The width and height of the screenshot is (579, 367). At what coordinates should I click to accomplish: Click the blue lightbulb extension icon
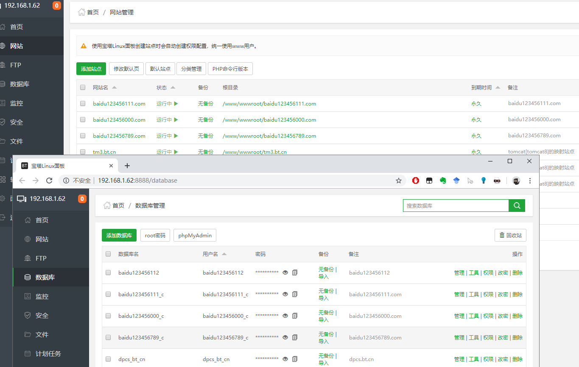coord(483,181)
